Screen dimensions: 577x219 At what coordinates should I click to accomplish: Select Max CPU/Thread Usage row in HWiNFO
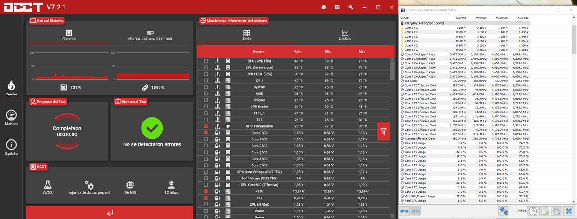click(464, 196)
